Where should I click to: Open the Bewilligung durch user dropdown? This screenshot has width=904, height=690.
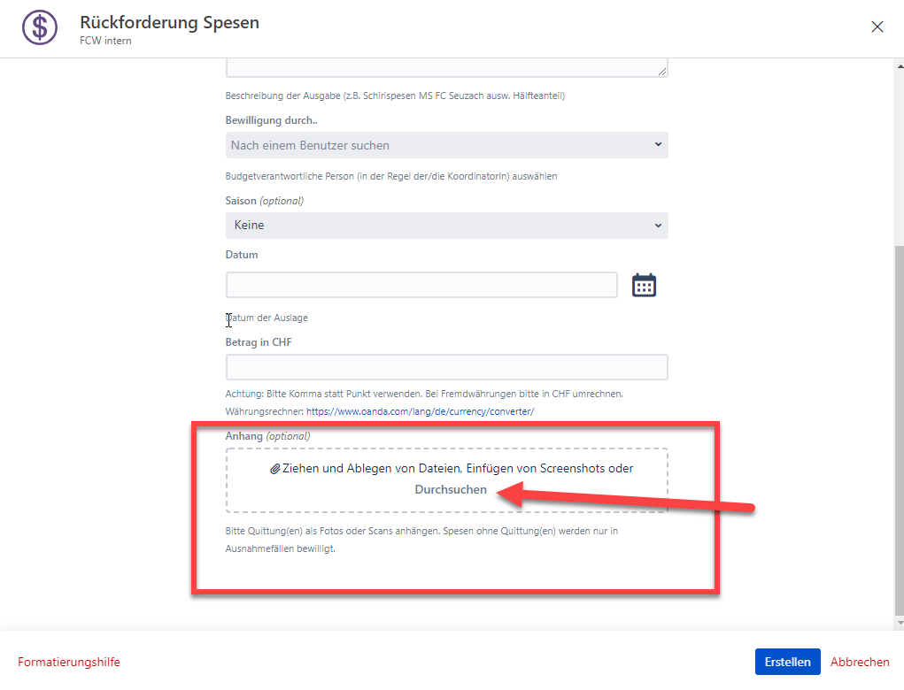pos(446,145)
